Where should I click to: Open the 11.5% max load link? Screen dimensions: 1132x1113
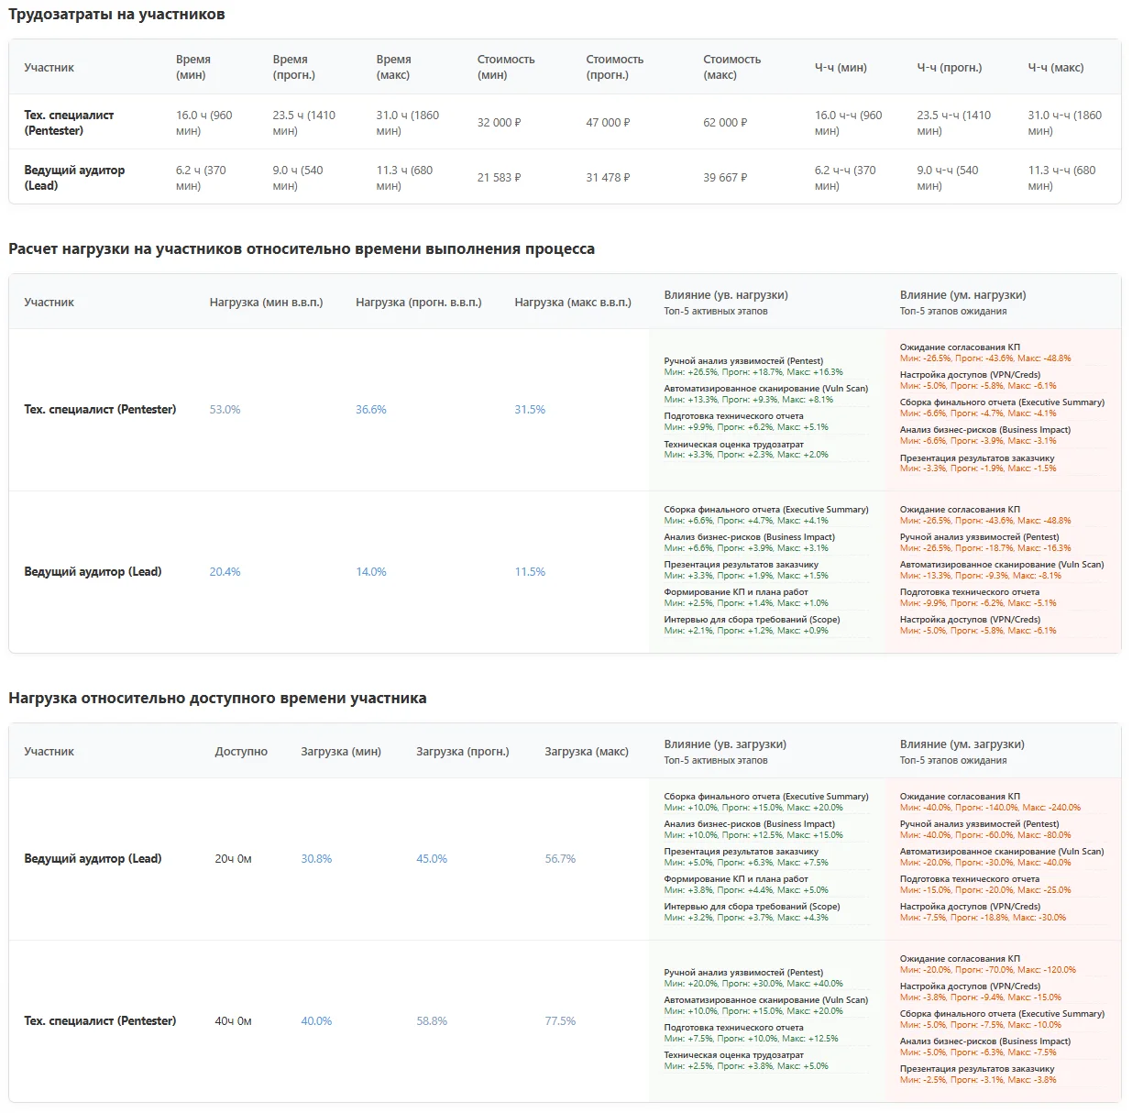[530, 572]
